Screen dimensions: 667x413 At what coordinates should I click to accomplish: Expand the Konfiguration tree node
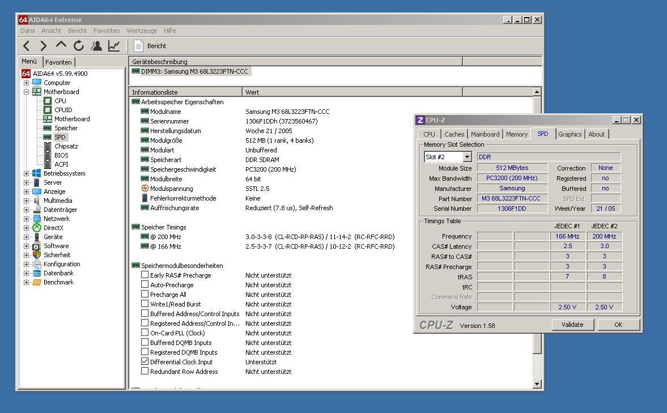click(27, 264)
